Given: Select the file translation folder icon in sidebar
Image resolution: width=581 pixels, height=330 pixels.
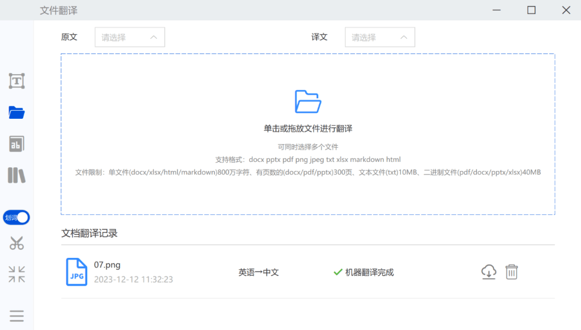Looking at the screenshot, I should click(17, 112).
